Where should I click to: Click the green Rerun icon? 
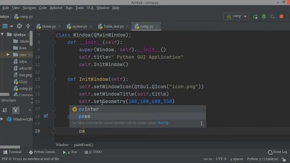pos(255,17)
